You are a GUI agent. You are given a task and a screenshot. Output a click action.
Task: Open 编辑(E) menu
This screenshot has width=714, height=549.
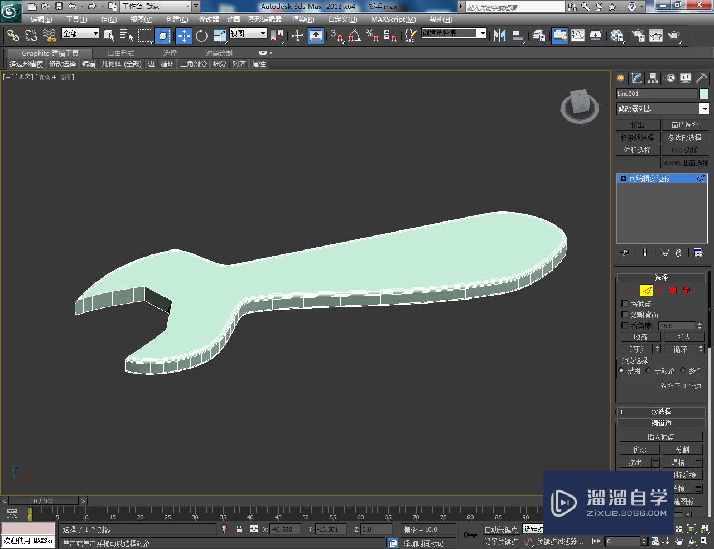click(41, 20)
